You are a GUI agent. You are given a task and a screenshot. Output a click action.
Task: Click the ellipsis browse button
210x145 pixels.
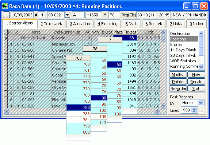point(6,15)
